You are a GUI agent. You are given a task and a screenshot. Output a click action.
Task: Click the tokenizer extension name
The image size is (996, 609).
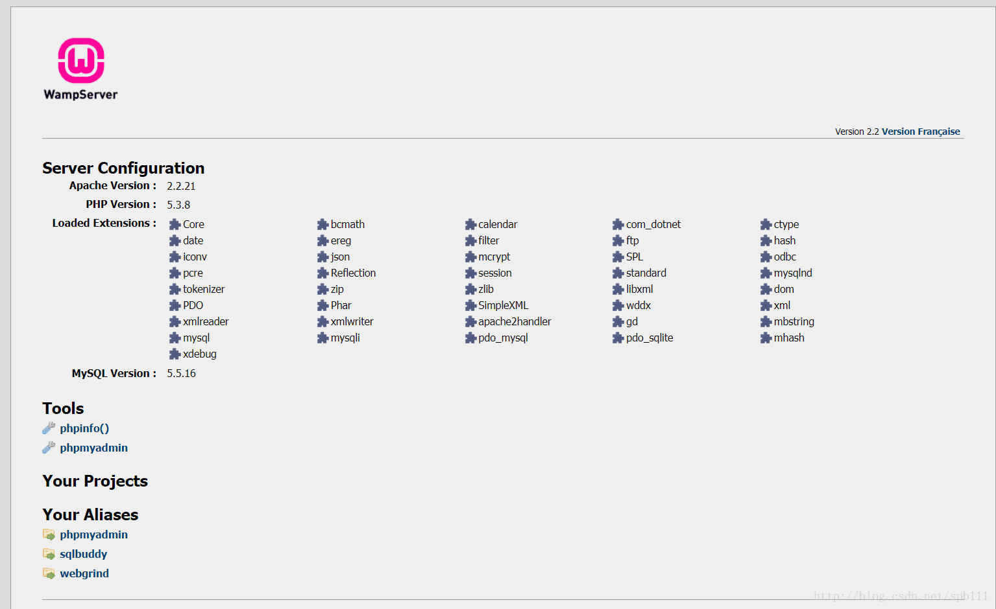pyautogui.click(x=204, y=289)
